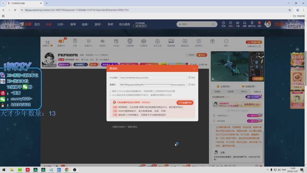Open the AI礼物 gift icon
307x173 pixels.
click(116, 43)
